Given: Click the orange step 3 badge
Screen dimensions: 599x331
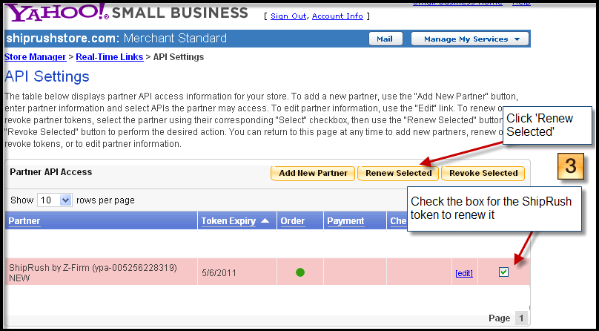Looking at the screenshot, I should [x=570, y=166].
